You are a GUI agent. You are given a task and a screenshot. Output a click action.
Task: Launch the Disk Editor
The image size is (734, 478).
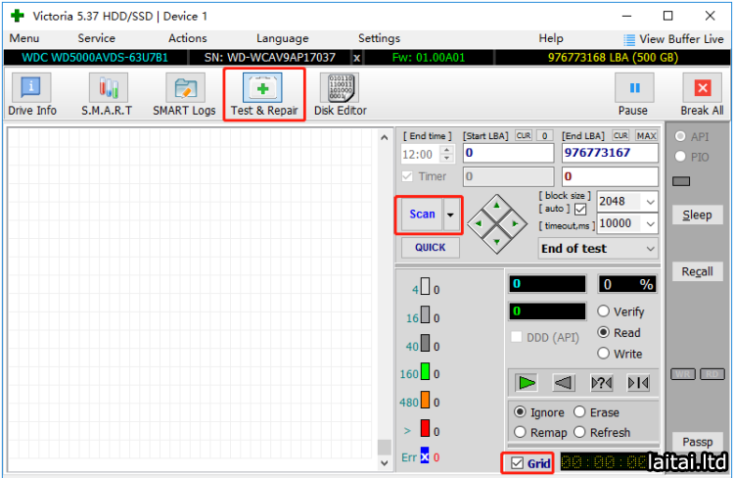[x=340, y=95]
